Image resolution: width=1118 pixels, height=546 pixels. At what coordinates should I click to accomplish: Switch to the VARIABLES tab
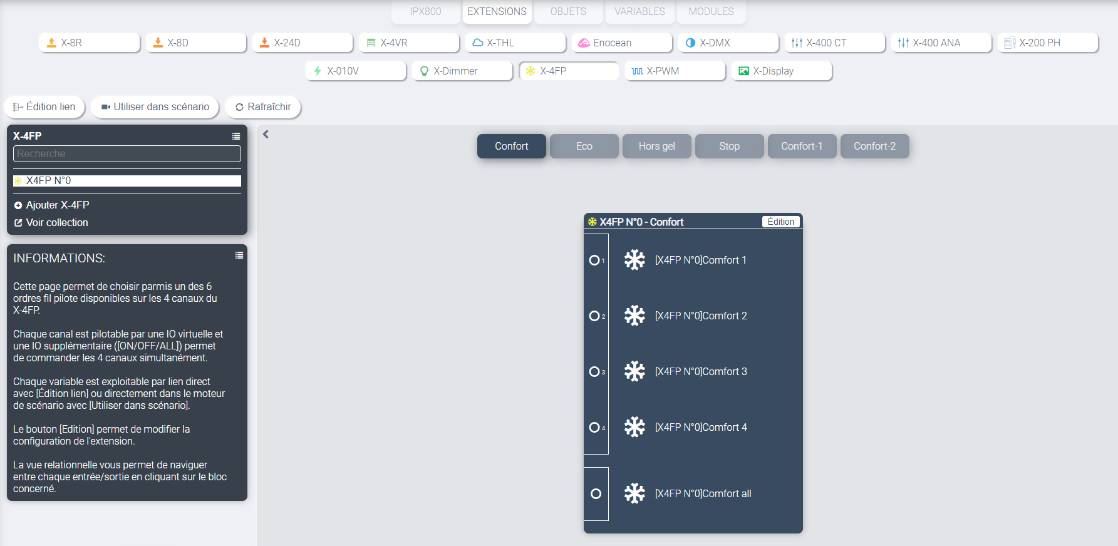coord(639,11)
